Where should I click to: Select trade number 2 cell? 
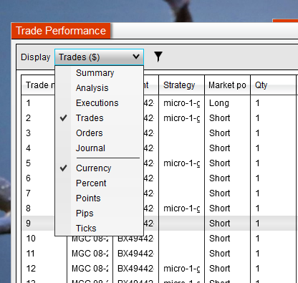click(x=28, y=118)
